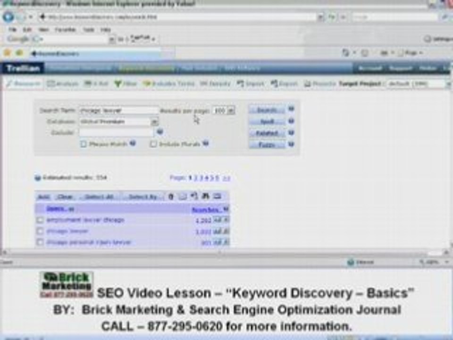
Task: Open the chart icon for employment lawyer chicago
Action: coord(216,220)
